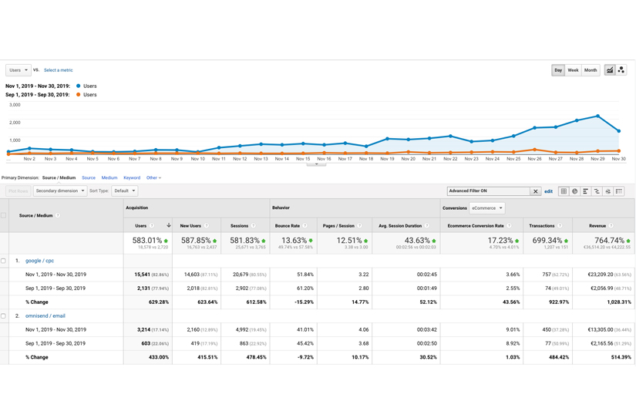The image size is (636, 405).
Task: Check the google / cpc row checkbox
Action: click(3, 261)
